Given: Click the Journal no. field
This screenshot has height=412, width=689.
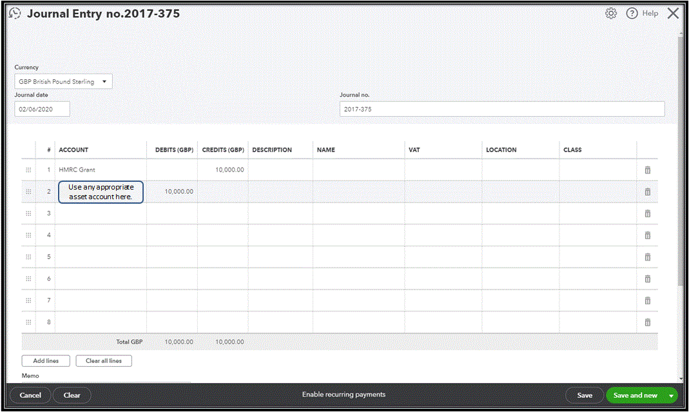Looking at the screenshot, I should [502, 109].
